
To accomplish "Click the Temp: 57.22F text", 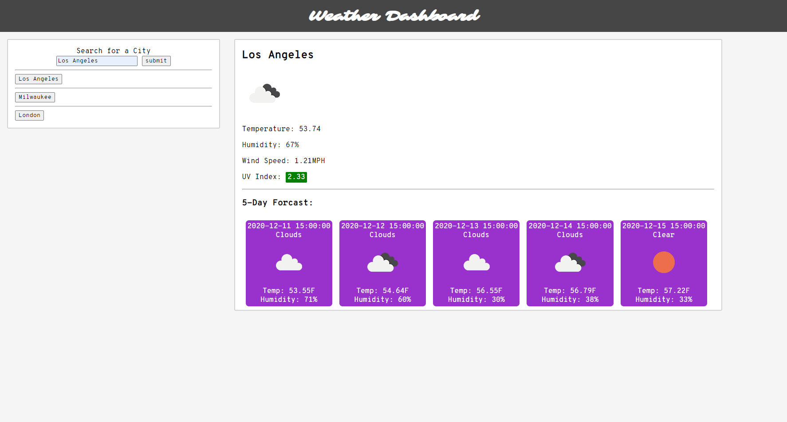I will pyautogui.click(x=664, y=291).
